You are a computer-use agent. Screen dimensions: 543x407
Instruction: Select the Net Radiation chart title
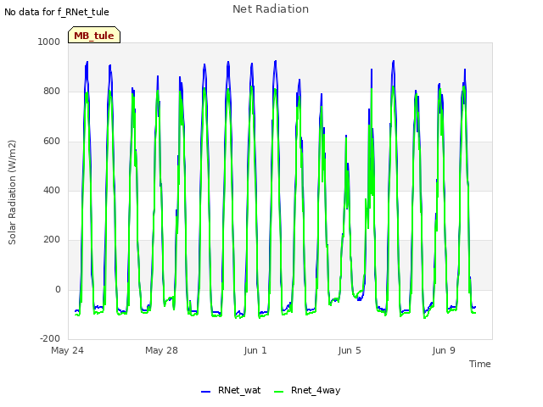coord(271,9)
